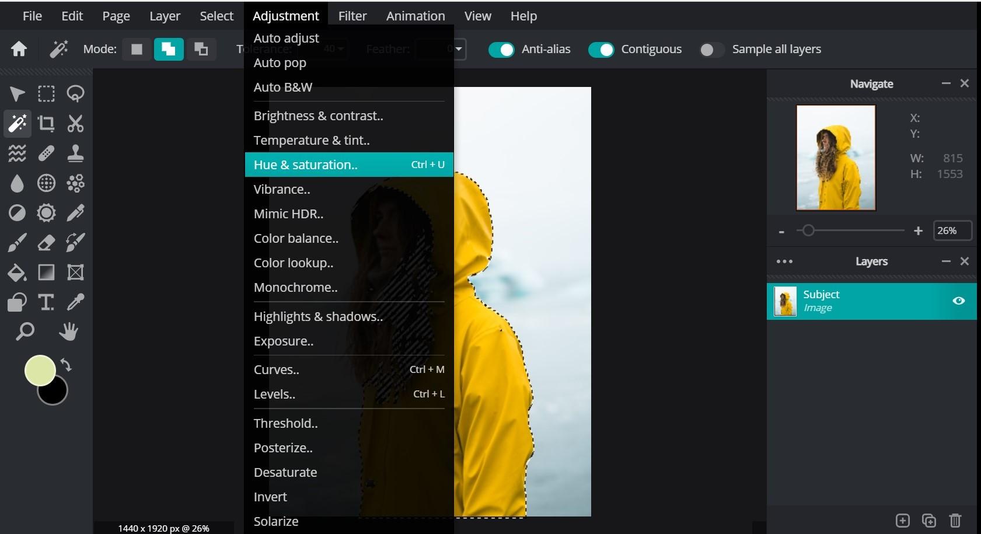
Task: Go to the Home screen icon
Action: click(x=19, y=49)
